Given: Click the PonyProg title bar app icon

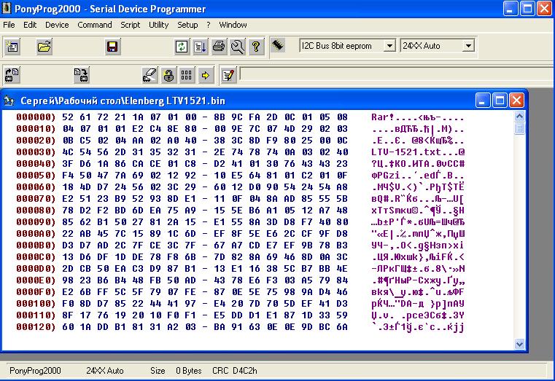Looking at the screenshot, I should click(x=7, y=9).
